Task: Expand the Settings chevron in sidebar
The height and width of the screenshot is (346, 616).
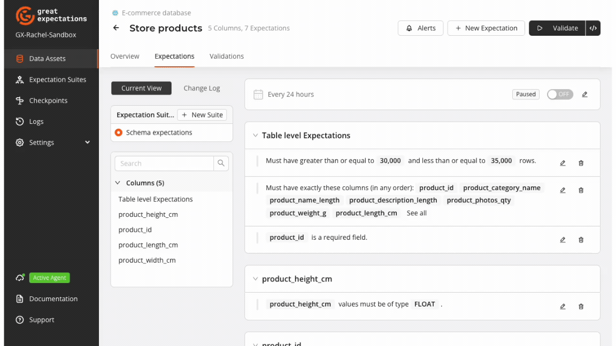Action: point(87,143)
